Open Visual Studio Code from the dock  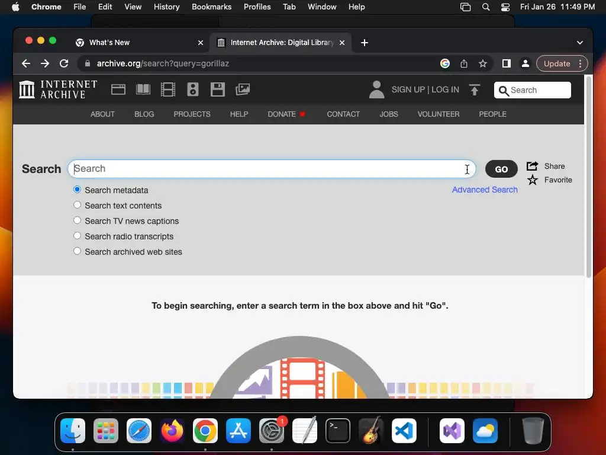[x=404, y=431]
